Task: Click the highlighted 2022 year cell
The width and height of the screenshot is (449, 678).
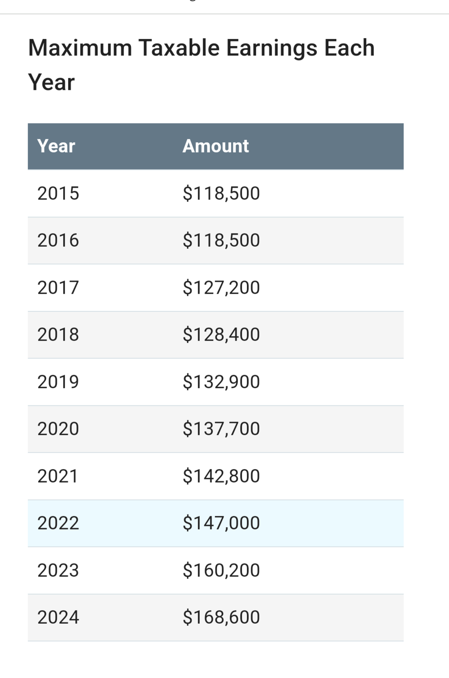Action: (58, 523)
